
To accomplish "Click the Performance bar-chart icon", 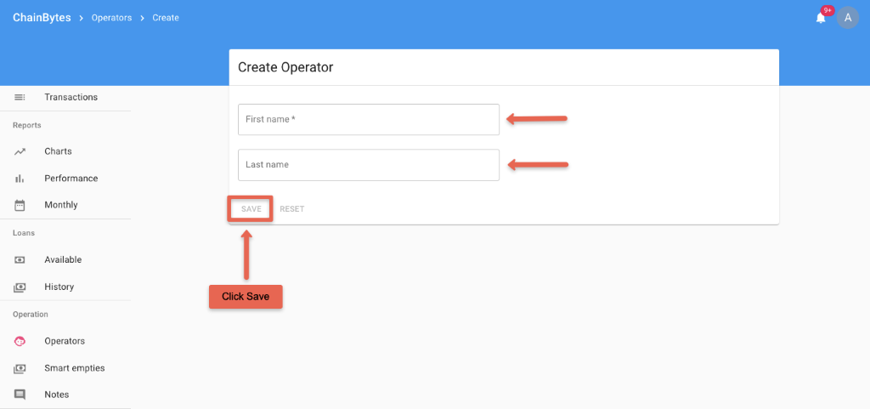I will pyautogui.click(x=20, y=179).
